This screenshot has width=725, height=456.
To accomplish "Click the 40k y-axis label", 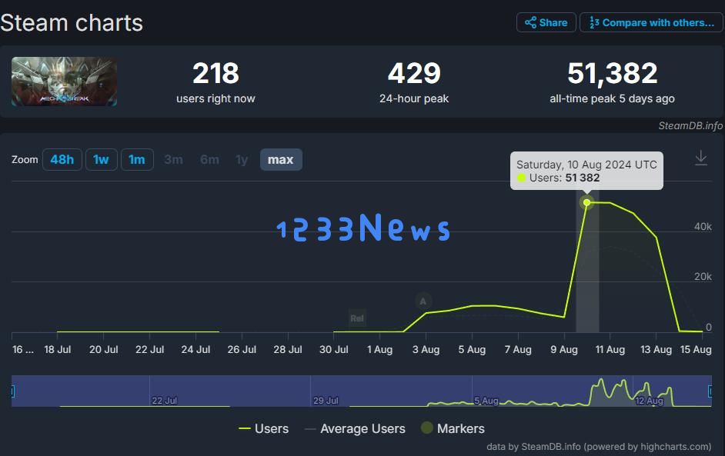I will 703,226.
